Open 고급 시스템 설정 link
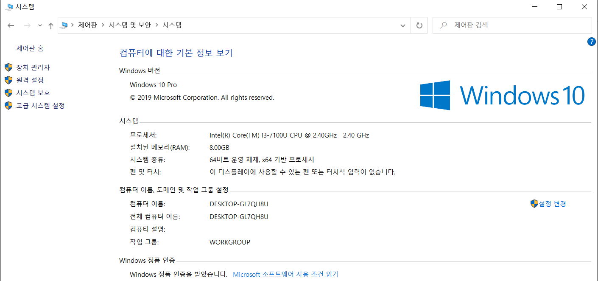The height and width of the screenshot is (281, 598). [x=41, y=105]
